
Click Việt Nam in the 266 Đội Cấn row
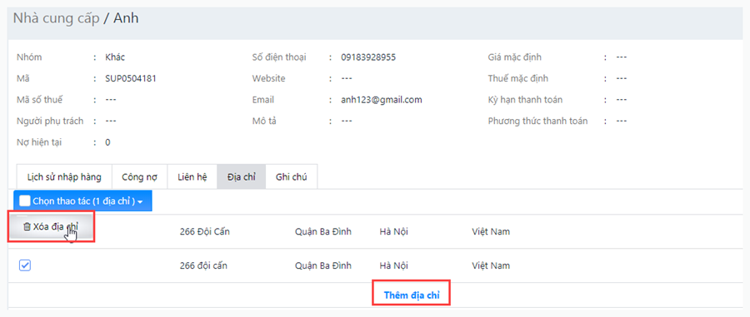pos(491,232)
